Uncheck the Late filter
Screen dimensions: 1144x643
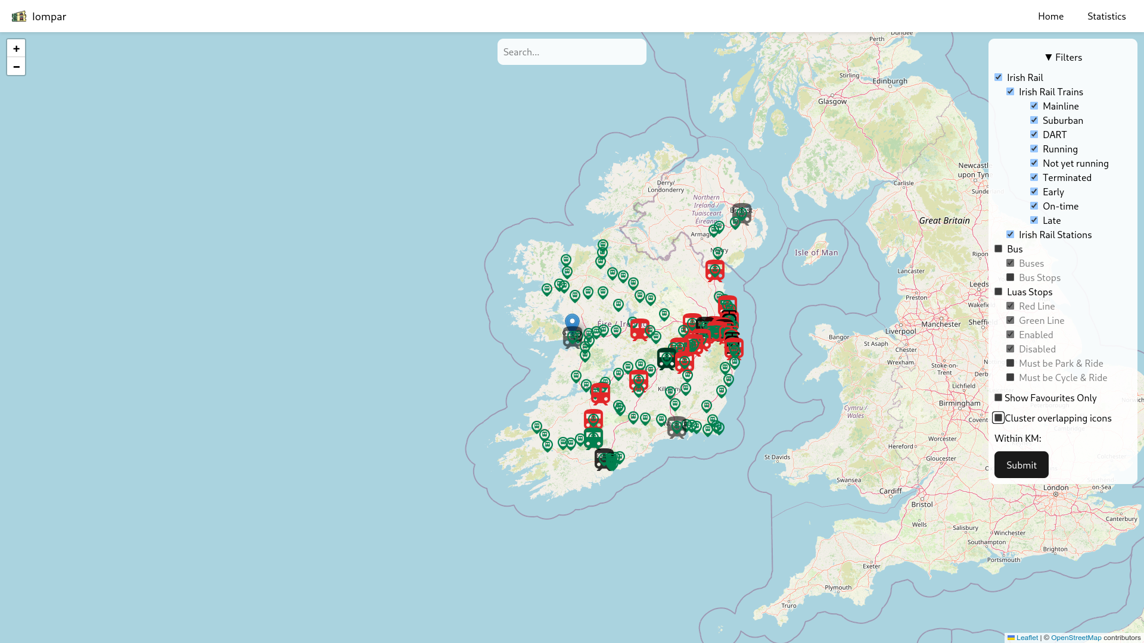[1034, 220]
